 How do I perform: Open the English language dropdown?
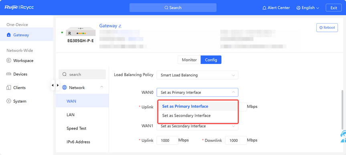[x=308, y=8]
